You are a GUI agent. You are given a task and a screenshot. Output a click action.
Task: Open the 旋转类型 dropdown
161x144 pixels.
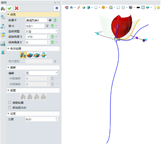coord(42,31)
